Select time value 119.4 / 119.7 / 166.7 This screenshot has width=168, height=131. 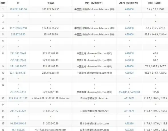pos(155,111)
